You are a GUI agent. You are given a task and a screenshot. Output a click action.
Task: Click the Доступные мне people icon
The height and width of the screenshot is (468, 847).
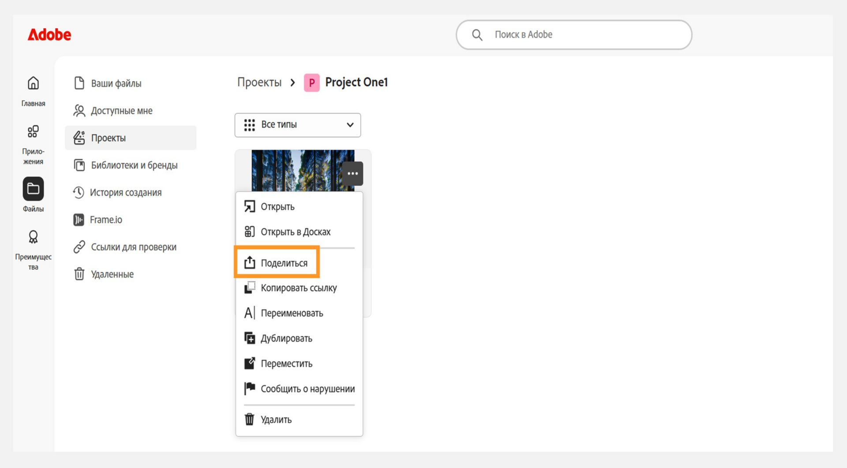(79, 110)
